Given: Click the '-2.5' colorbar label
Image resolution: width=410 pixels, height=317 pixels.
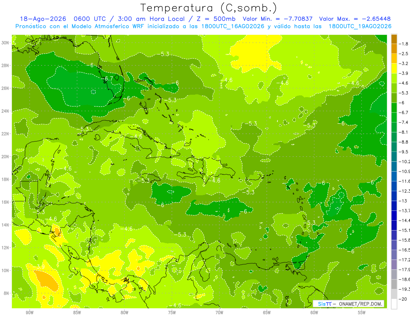Looking at the screenshot, I should [x=404, y=54].
